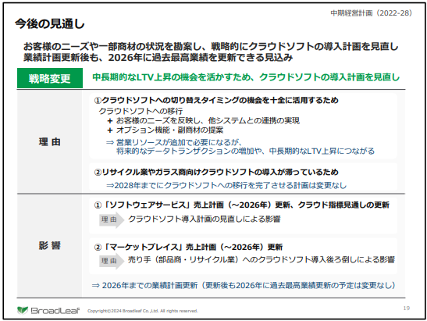Click the first gray 理由 arrow icon

(x=112, y=219)
